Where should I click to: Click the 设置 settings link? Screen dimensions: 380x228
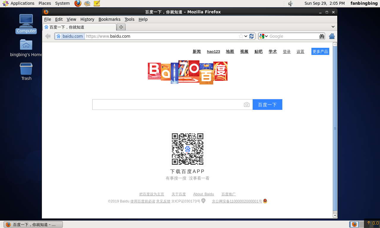point(300,51)
